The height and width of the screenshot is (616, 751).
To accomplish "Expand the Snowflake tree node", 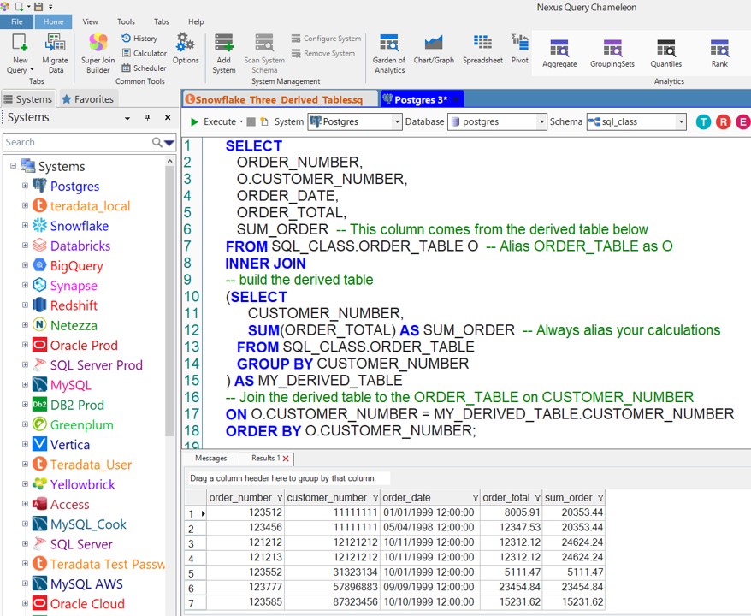I will point(26,226).
